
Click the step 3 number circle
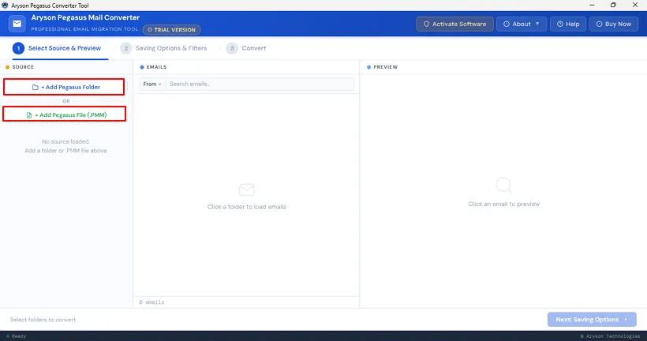(x=232, y=48)
